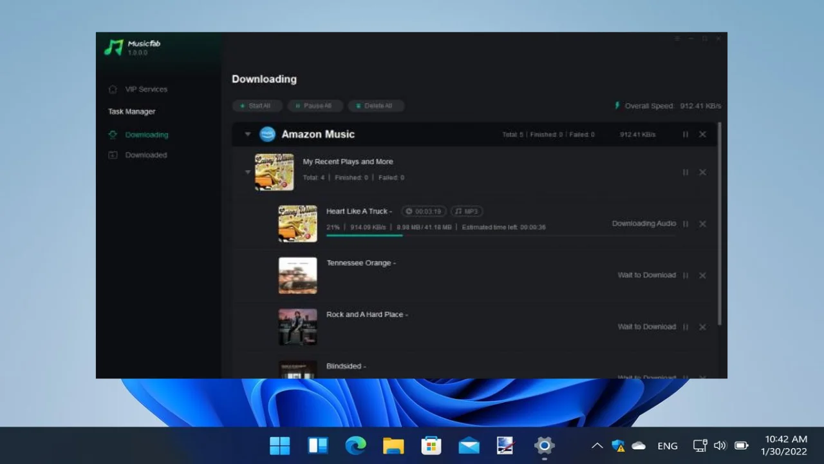Click the download list vertical scrollbar
This screenshot has width=824, height=464.
pos(719,224)
